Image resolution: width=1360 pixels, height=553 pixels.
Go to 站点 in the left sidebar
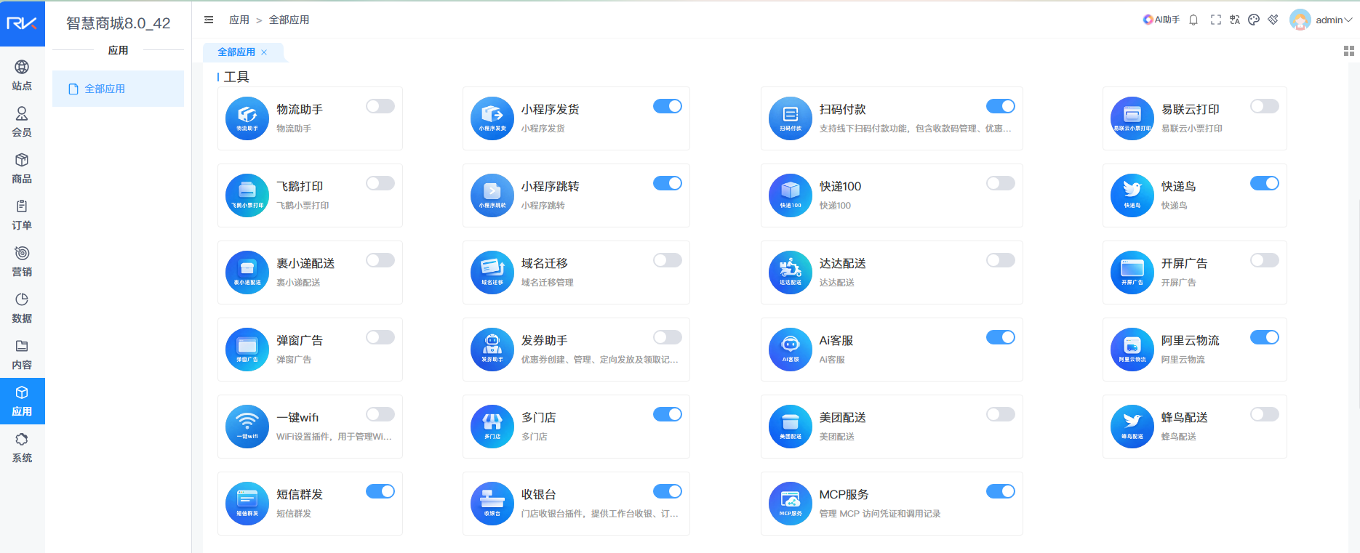pos(22,76)
